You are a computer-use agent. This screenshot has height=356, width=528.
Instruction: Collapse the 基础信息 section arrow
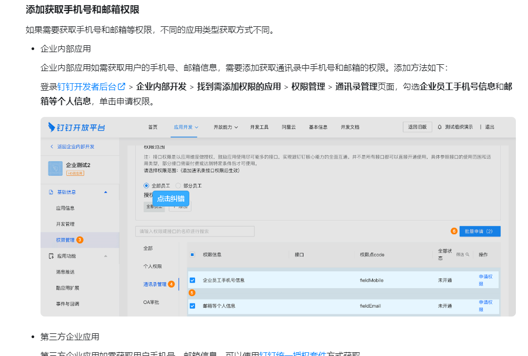[106, 192]
